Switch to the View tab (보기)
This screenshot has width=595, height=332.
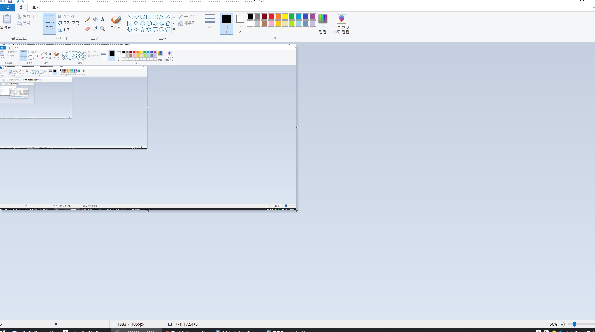[36, 7]
